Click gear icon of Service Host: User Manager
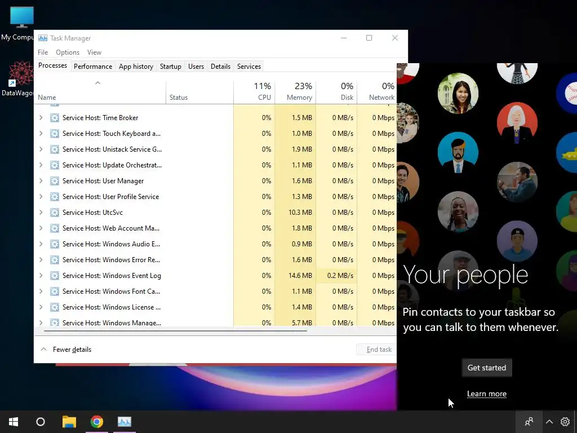577x433 pixels. 55,181
